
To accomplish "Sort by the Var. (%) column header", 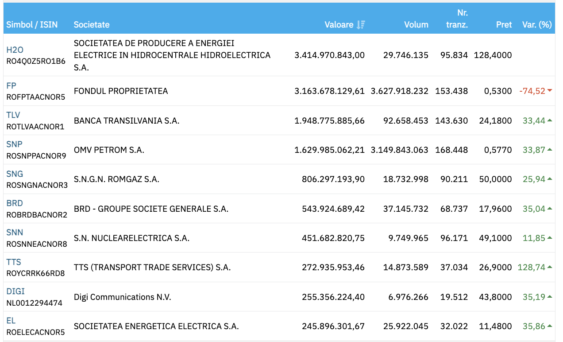I will [537, 25].
